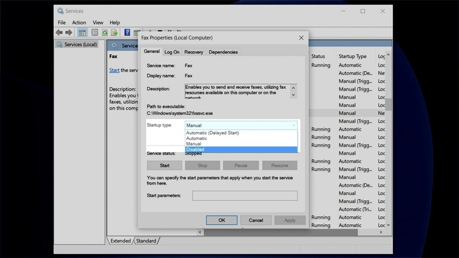Open the Help menu
459x258 pixels.
pos(115,22)
